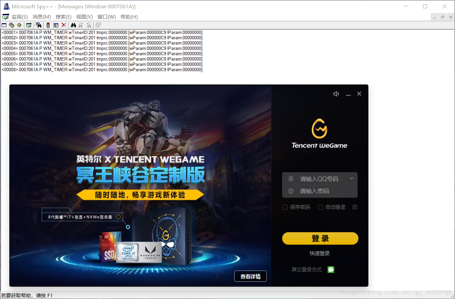Toggle message logging traffic light icon
This screenshot has width=455, height=299.
(x=48, y=25)
